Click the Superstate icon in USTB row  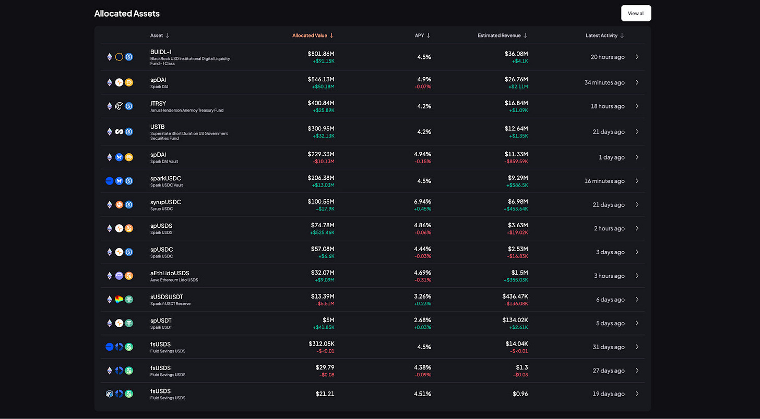(119, 132)
